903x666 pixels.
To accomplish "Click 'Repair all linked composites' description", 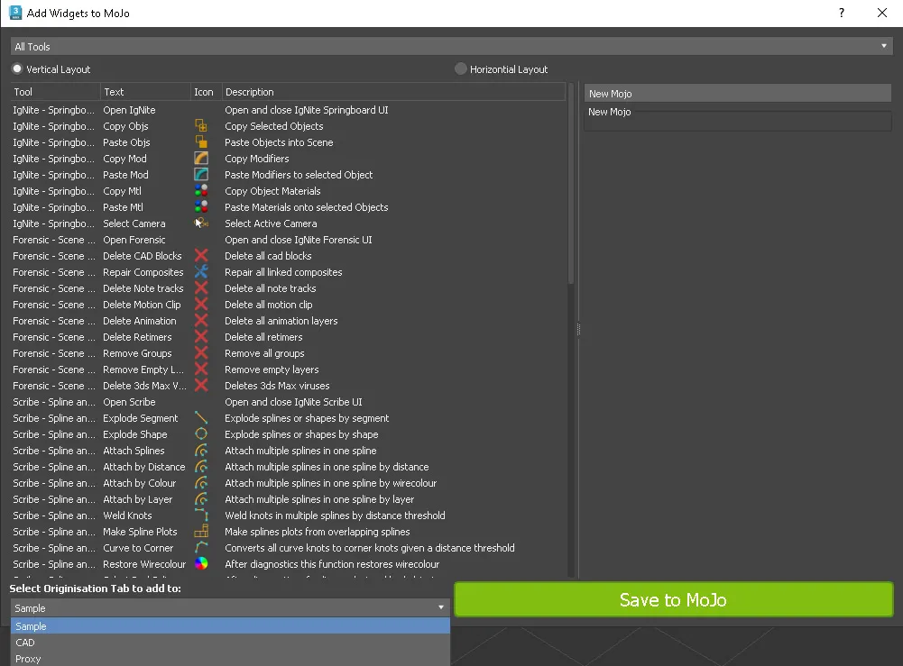I will [x=283, y=272].
